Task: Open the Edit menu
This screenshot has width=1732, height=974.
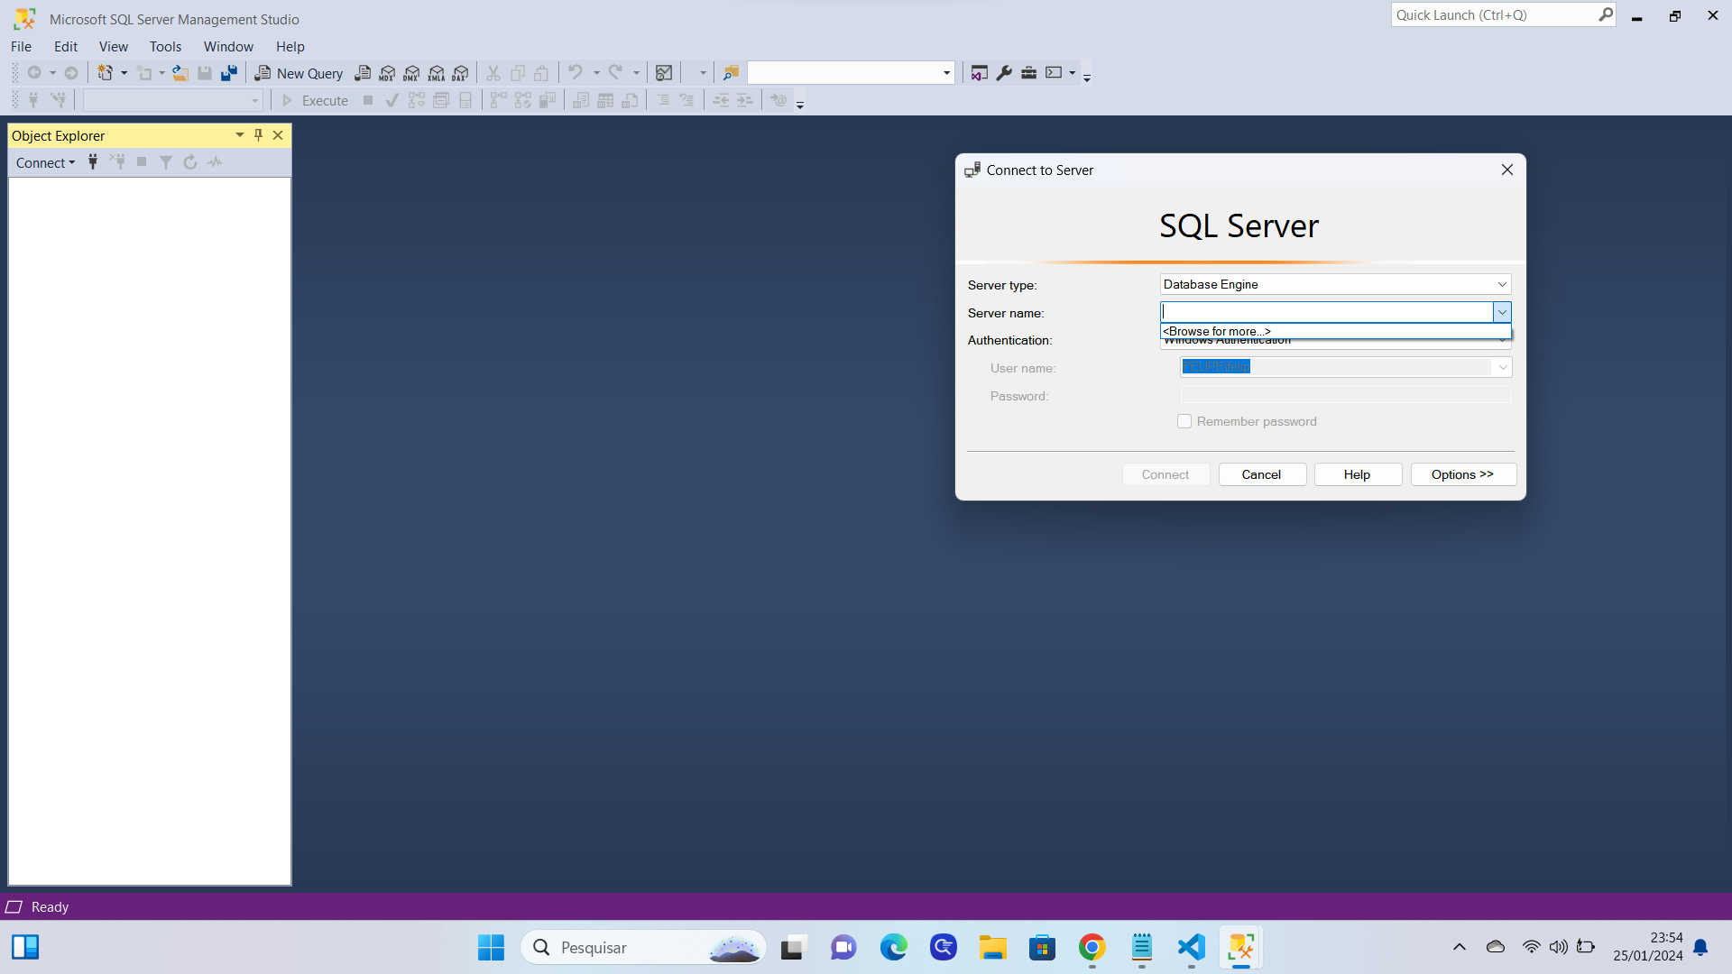Action: coord(66,46)
